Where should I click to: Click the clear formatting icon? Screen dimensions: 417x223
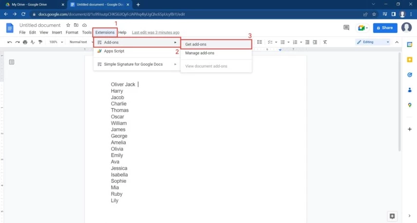tap(325, 42)
